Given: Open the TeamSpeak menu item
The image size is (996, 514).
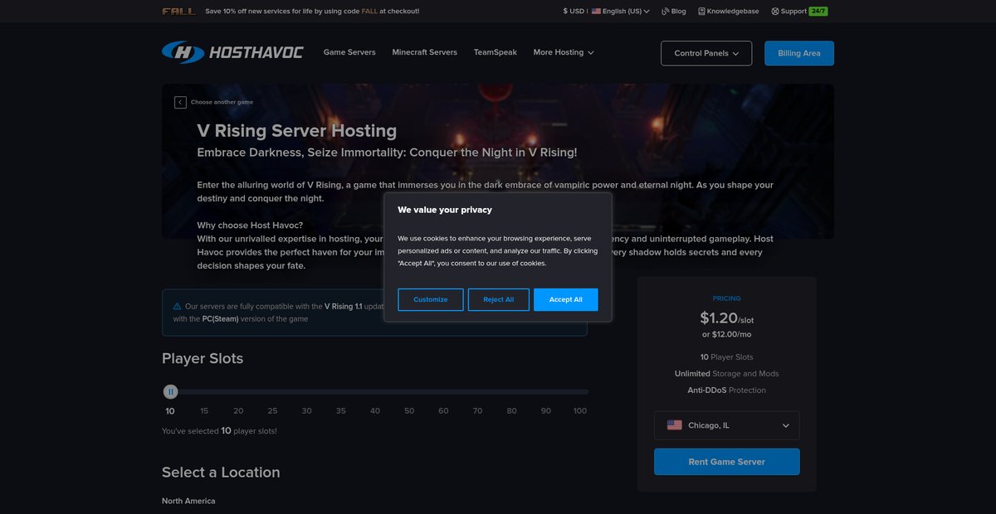Looking at the screenshot, I should click(496, 52).
